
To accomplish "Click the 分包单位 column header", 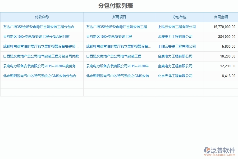I will coord(179,17).
